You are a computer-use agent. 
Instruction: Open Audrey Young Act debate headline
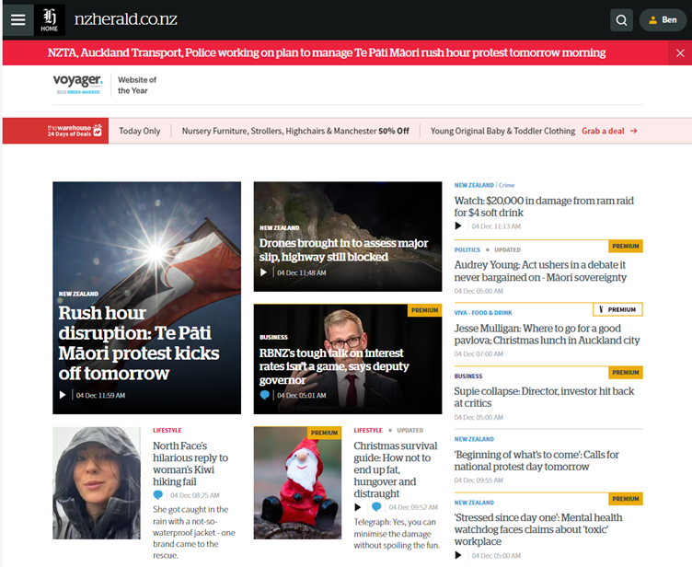[x=540, y=272]
